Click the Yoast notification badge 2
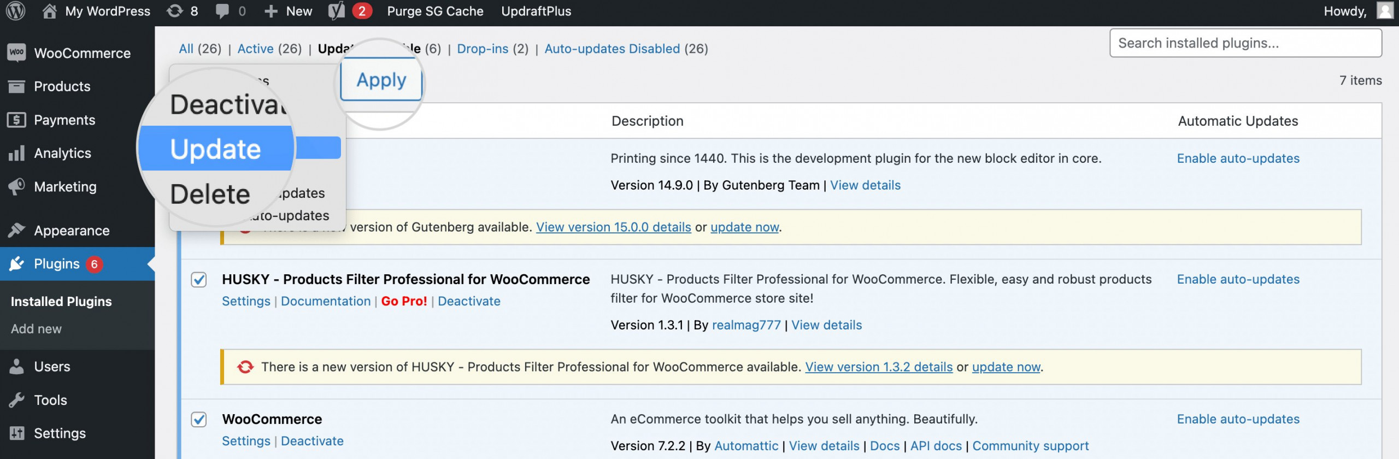 pos(362,11)
